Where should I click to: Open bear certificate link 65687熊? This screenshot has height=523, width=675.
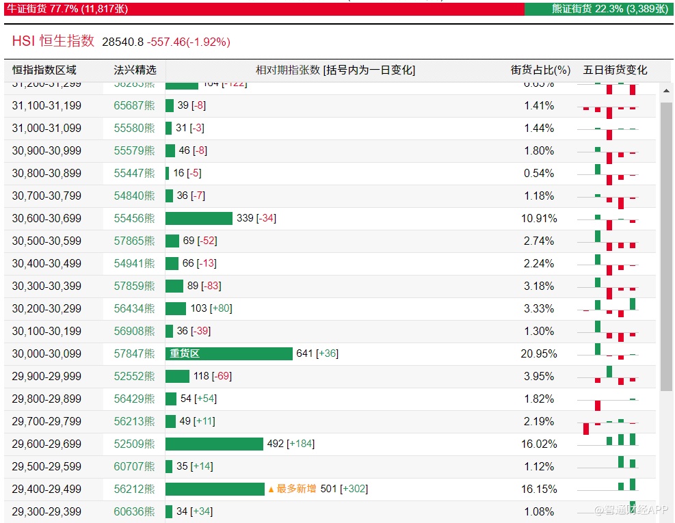tap(135, 106)
